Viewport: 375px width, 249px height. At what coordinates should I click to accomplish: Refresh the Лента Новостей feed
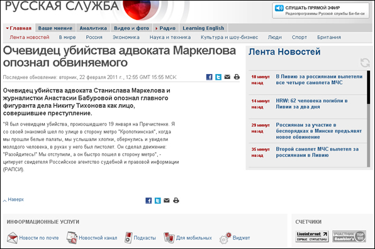[365, 63]
